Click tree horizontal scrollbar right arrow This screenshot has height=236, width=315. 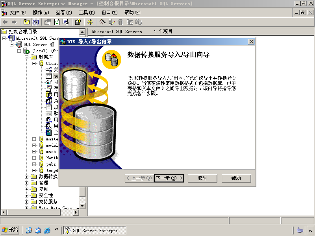[x=76, y=212]
